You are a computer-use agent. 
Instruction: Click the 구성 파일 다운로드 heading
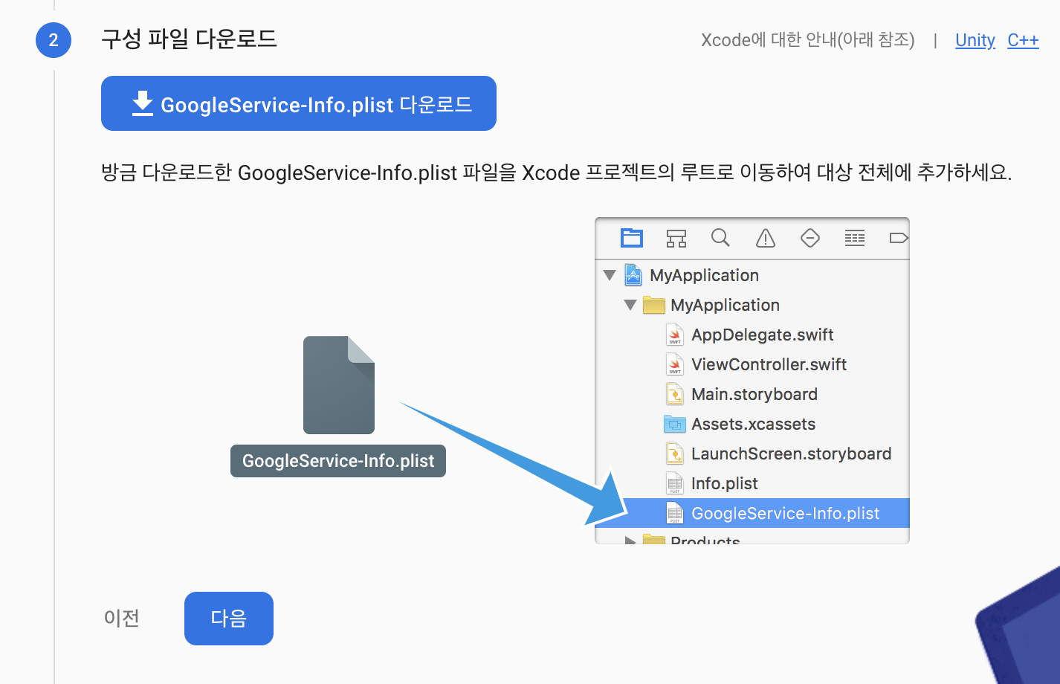point(189,39)
